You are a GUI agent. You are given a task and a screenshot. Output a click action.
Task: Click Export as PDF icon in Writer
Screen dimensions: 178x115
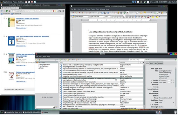tap(115, 13)
